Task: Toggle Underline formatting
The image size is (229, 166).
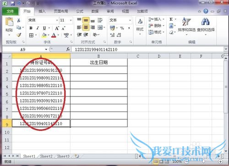Action: [44, 28]
